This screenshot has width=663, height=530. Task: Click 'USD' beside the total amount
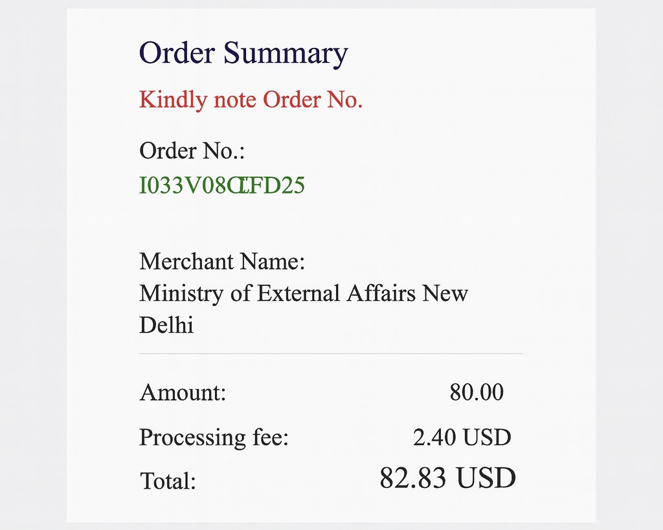486,478
